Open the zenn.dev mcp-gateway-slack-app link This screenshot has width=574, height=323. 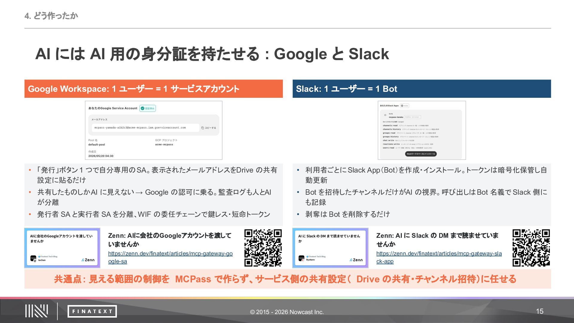(439, 257)
